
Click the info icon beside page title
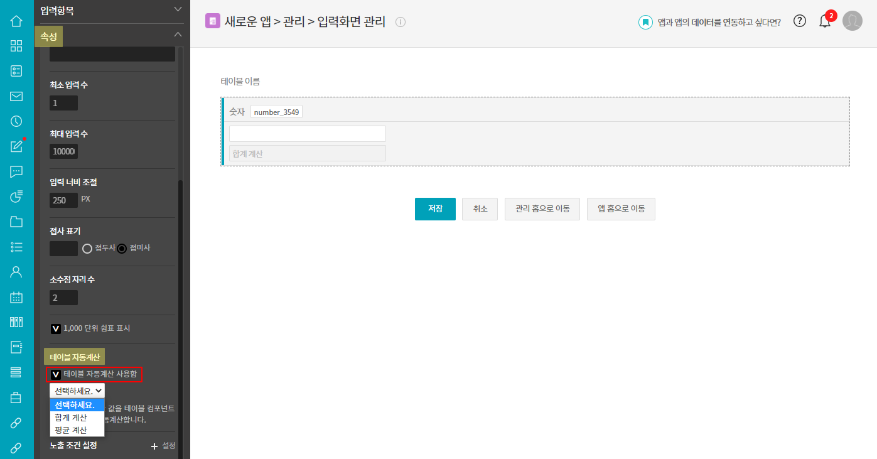pos(401,22)
